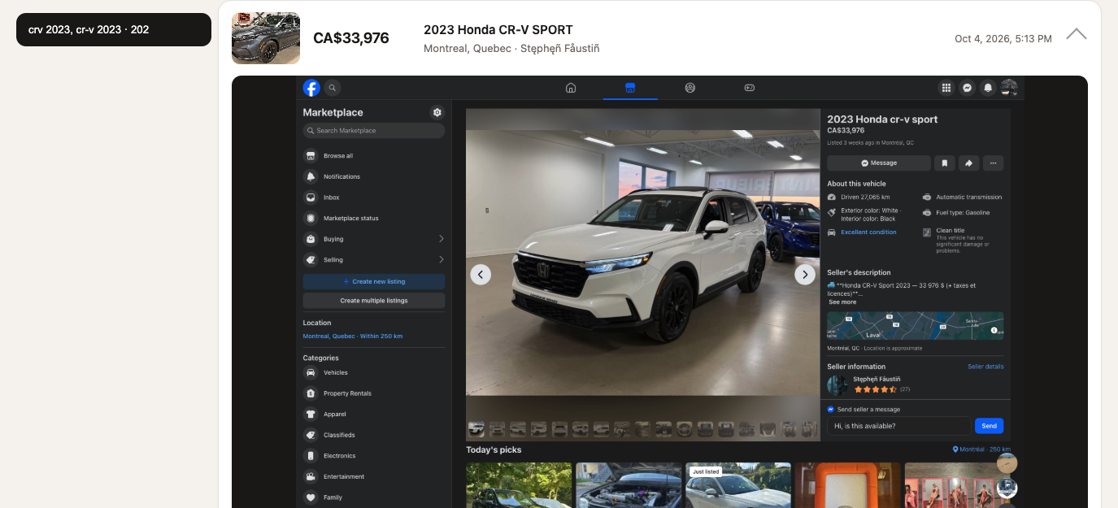1118x508 pixels.
Task: Share listing with the arrow icon
Action: [x=969, y=163]
